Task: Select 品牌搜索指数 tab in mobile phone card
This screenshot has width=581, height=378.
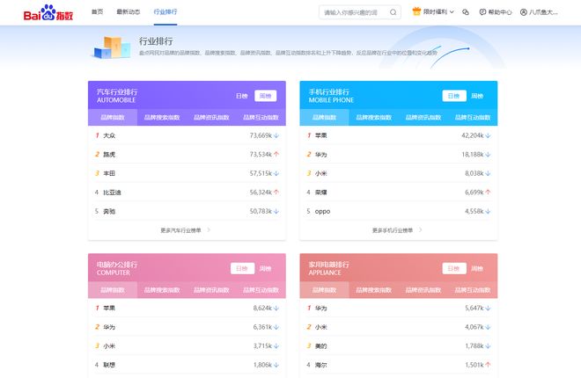Action: click(x=374, y=117)
